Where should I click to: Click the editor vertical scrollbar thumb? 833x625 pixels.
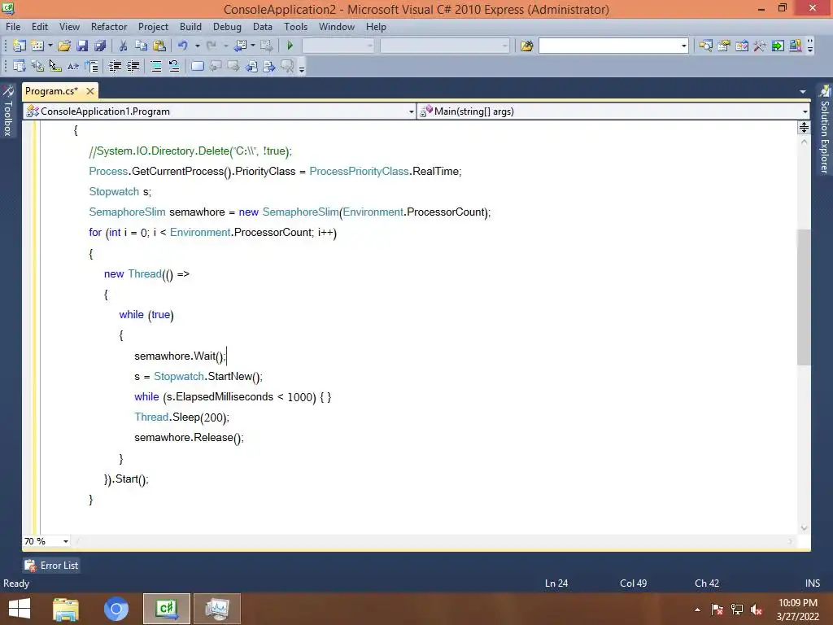(804, 297)
